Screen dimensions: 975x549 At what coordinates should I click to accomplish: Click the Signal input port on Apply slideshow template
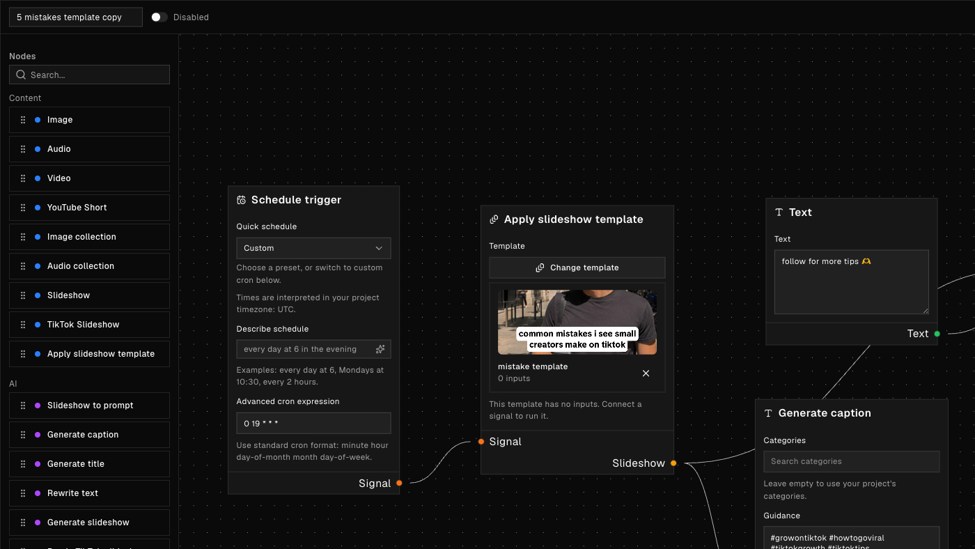coord(481,442)
